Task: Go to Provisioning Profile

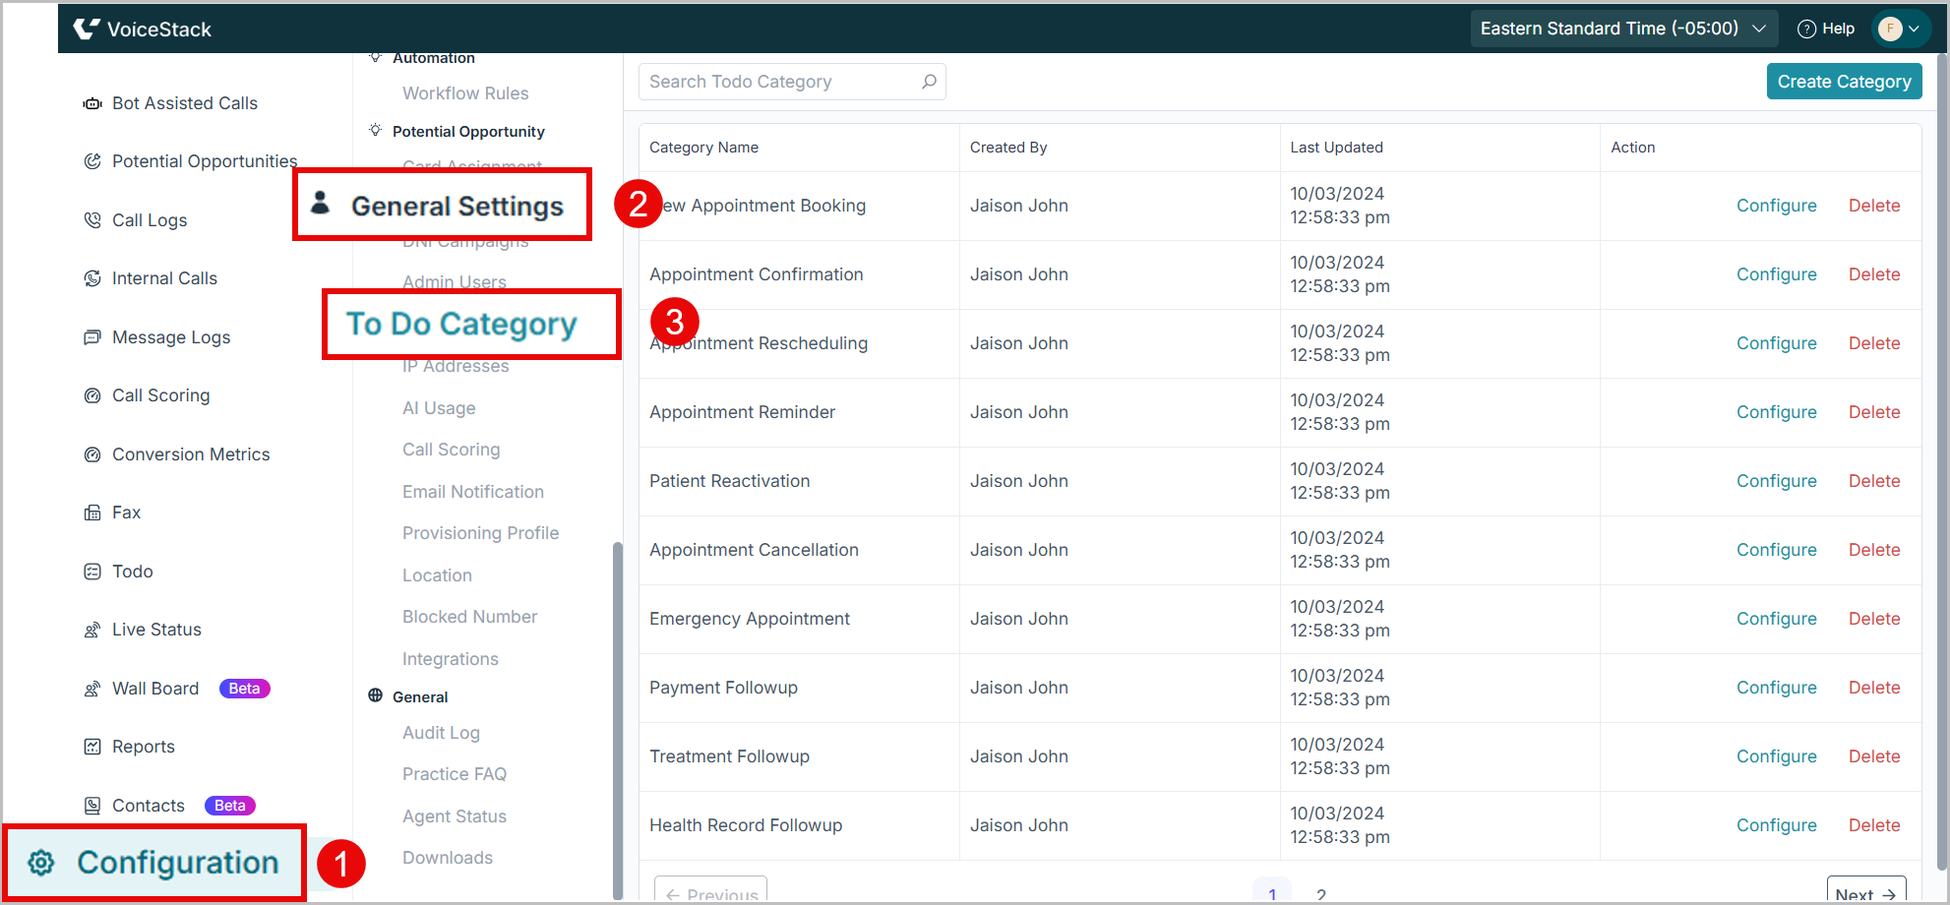Action: (480, 533)
